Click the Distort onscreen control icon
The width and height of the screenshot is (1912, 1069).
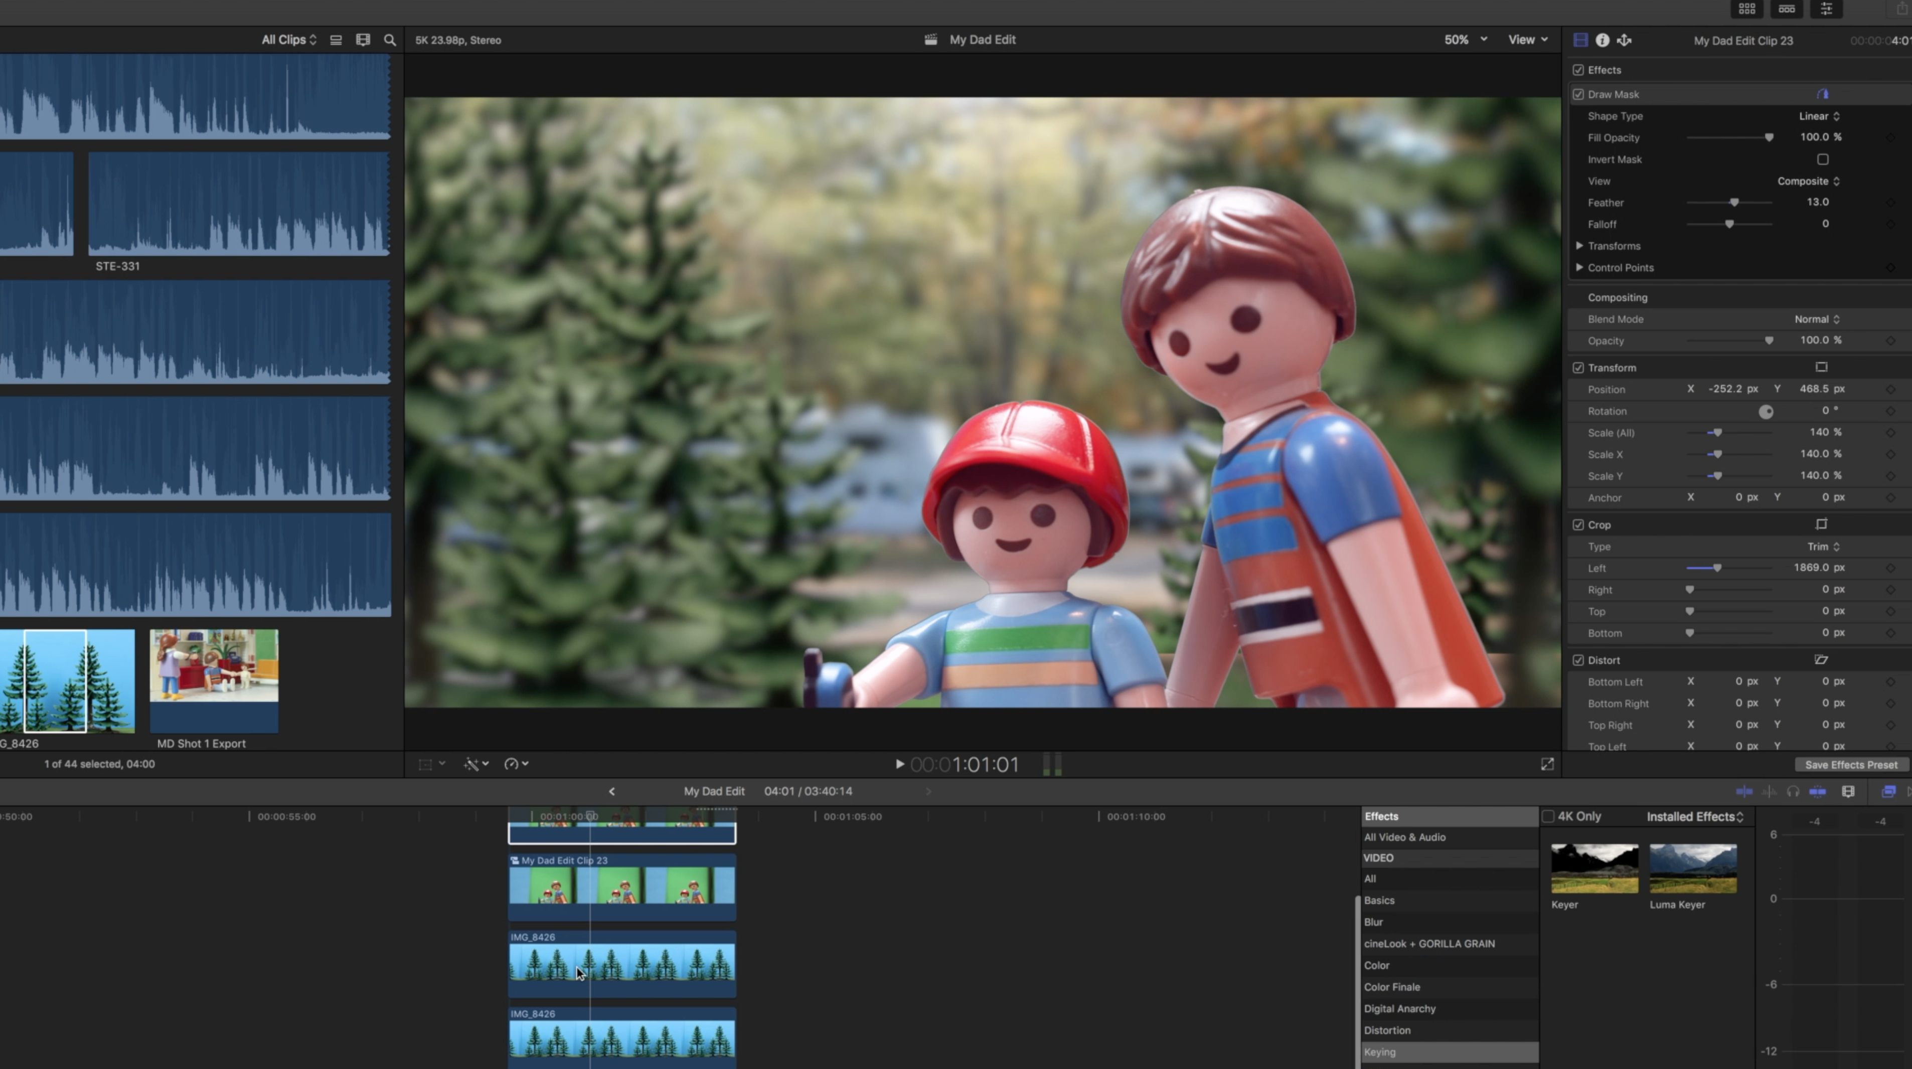pyautogui.click(x=1821, y=659)
